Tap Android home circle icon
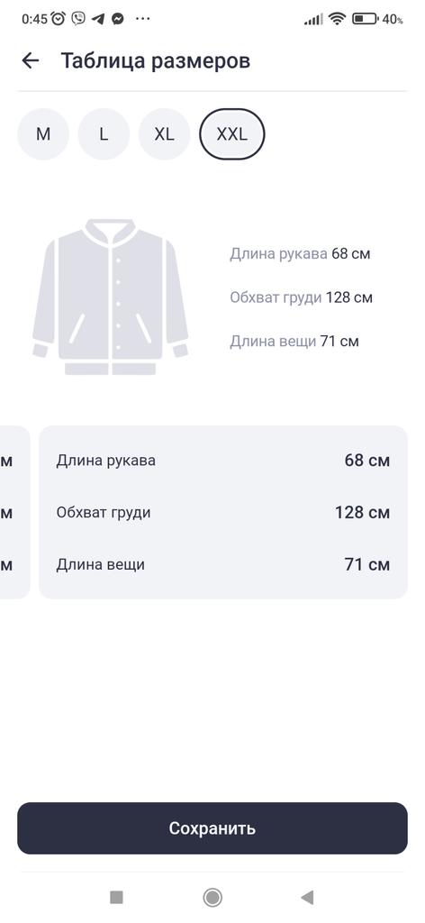The width and height of the screenshot is (425, 923). (212, 897)
